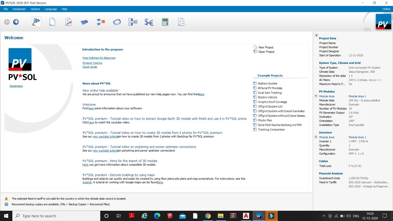Click the PV Modules heading in sidebar

click(x=327, y=91)
